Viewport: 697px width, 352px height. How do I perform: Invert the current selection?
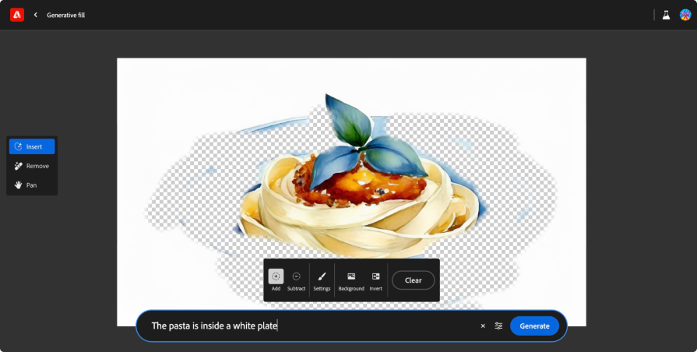(375, 280)
